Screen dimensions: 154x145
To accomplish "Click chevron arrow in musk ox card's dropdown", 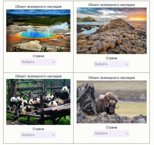I will point(127,133).
